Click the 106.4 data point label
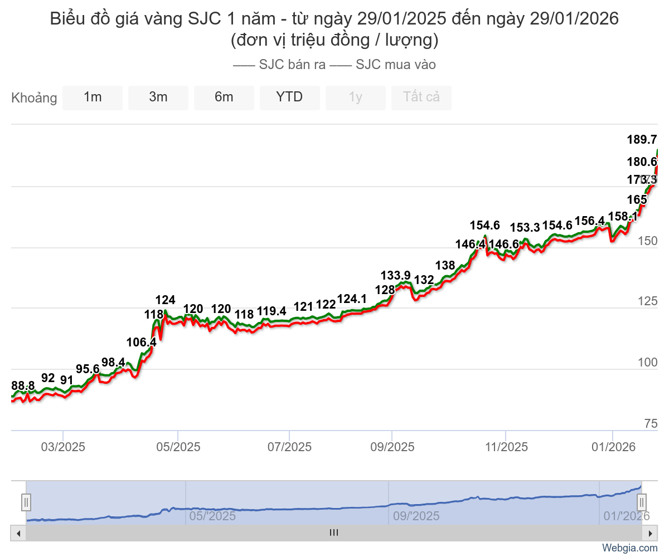This screenshot has width=669, height=557. pos(142,343)
